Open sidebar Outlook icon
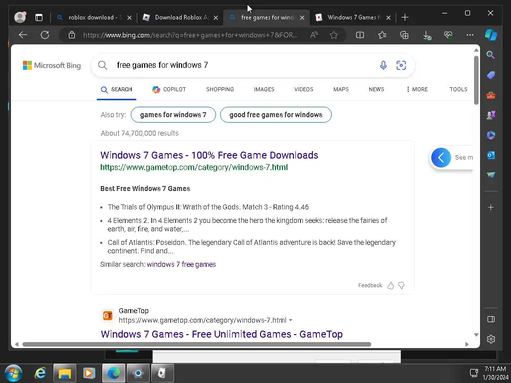This screenshot has height=383, width=511. point(491,155)
